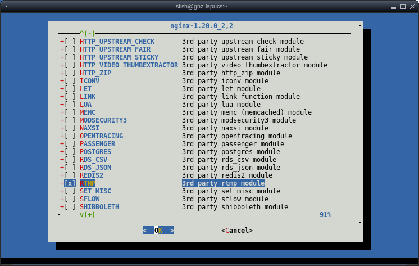Click the 91% scroll position indicator
419x266 pixels.
pos(325,215)
